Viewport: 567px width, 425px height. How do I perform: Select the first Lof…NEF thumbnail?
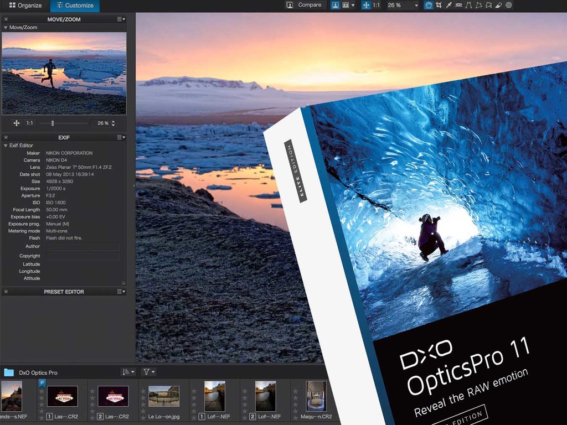[214, 396]
